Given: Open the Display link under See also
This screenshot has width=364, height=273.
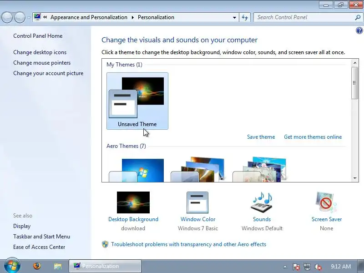Looking at the screenshot, I should coord(22,226).
